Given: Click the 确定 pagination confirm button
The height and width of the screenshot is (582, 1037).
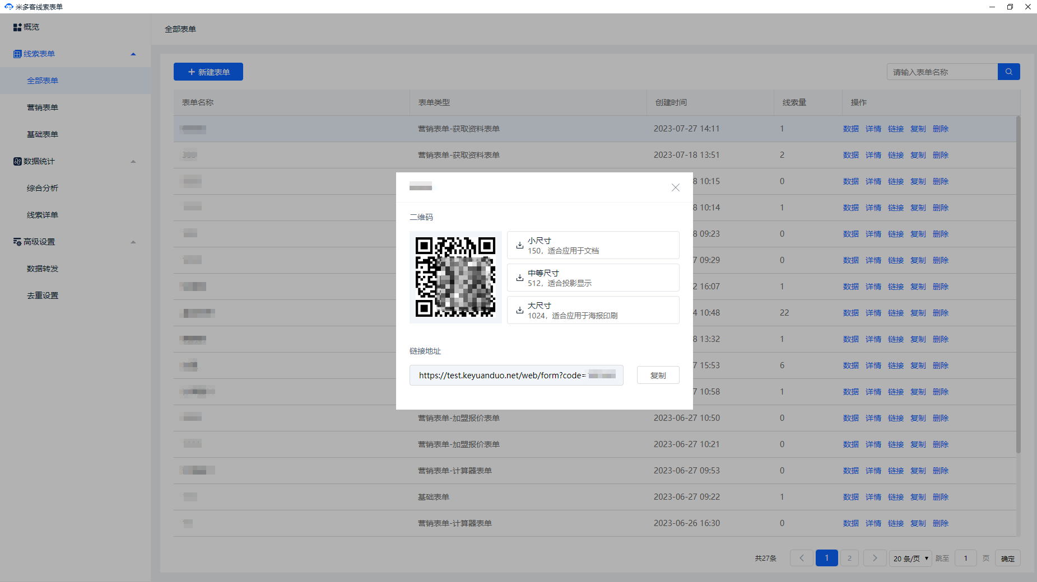Looking at the screenshot, I should [1007, 558].
